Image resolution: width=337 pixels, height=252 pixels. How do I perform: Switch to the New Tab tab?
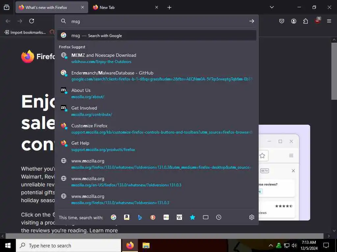tap(126, 7)
